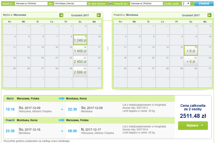
Task: Select departure on Dec 16 for 1 449 zł
Action: pyautogui.click(x=80, y=51)
